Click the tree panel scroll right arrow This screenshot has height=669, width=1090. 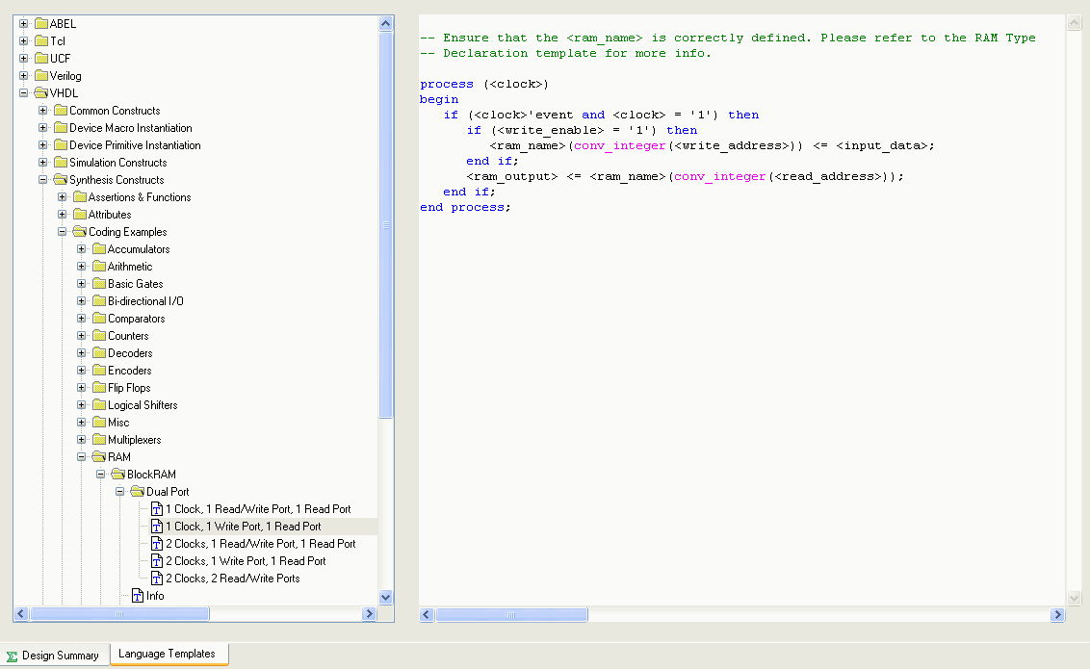click(x=370, y=614)
